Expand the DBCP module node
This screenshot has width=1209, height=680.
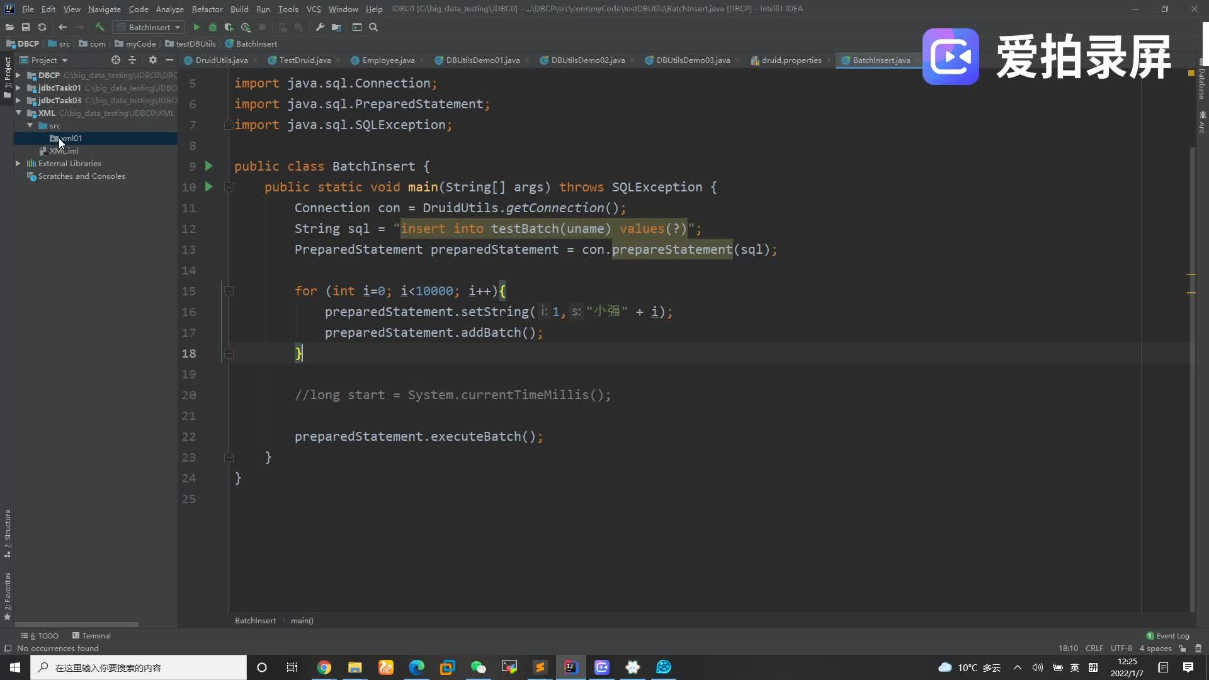[18, 75]
